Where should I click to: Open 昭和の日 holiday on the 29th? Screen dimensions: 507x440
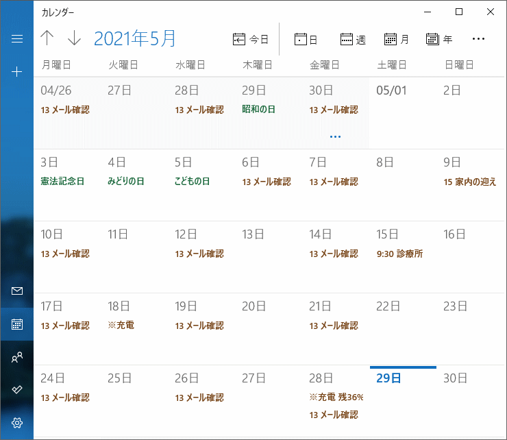[258, 110]
